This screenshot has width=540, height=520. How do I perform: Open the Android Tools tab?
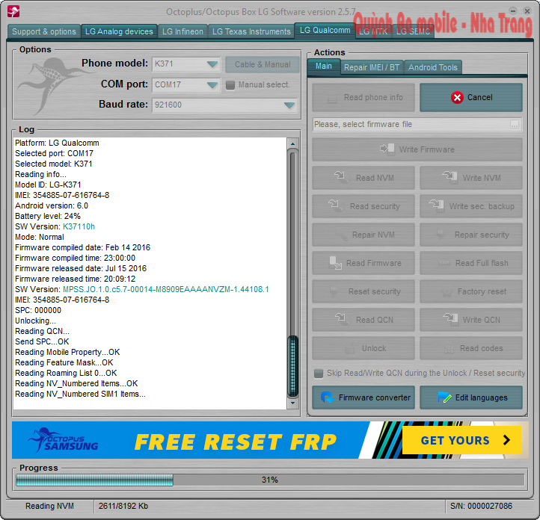pos(433,67)
